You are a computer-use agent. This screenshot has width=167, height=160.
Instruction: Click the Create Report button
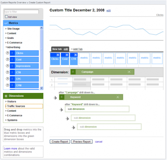tap(60, 142)
